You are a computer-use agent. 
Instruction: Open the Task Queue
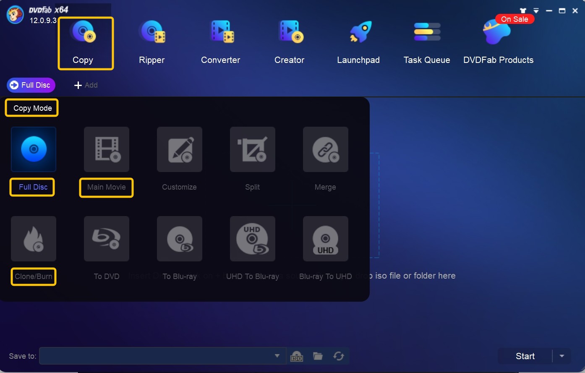[427, 43]
